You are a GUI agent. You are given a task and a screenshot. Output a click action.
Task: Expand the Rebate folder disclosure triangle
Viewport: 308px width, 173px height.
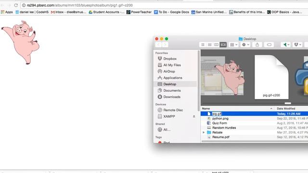click(204, 133)
